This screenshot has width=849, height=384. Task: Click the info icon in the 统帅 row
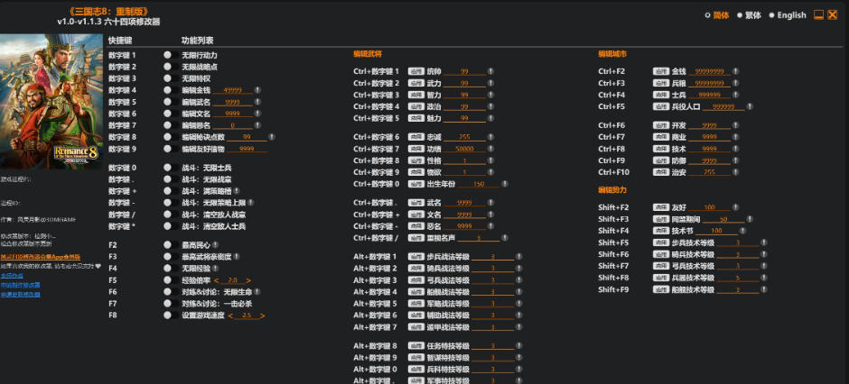pos(490,71)
